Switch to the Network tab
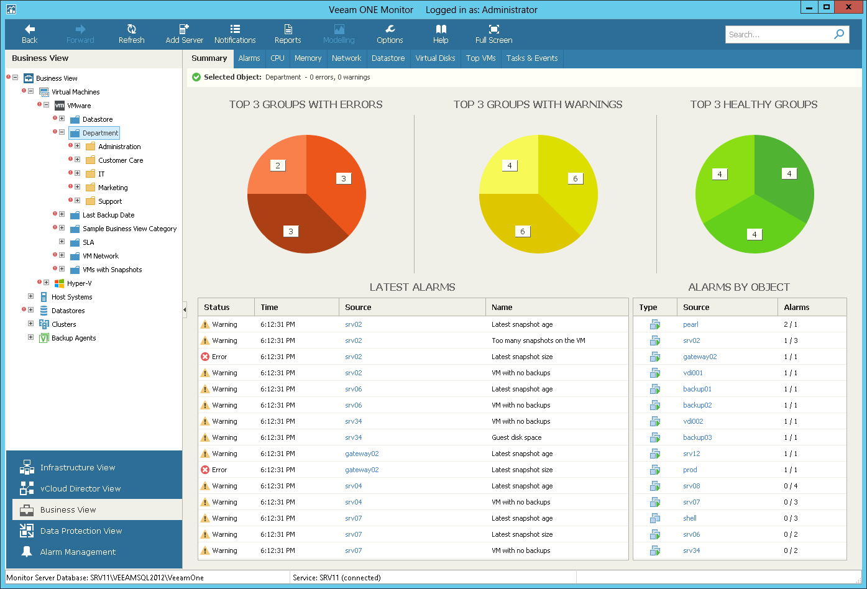Viewport: 867px width, 589px height. 346,58
